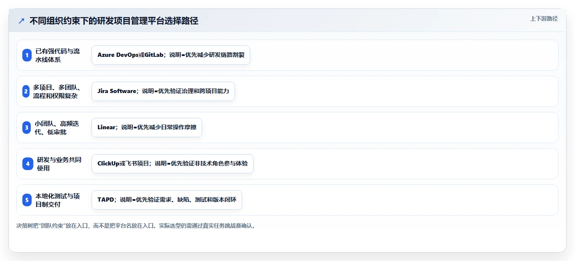Click the footnote starting with 决策树把

pos(136,226)
